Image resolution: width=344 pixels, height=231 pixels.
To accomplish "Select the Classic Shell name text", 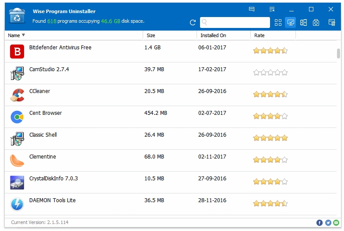I will click(43, 135).
